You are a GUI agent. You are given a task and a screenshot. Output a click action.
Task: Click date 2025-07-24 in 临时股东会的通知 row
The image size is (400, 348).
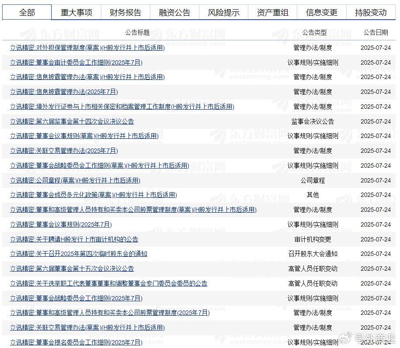(376, 254)
